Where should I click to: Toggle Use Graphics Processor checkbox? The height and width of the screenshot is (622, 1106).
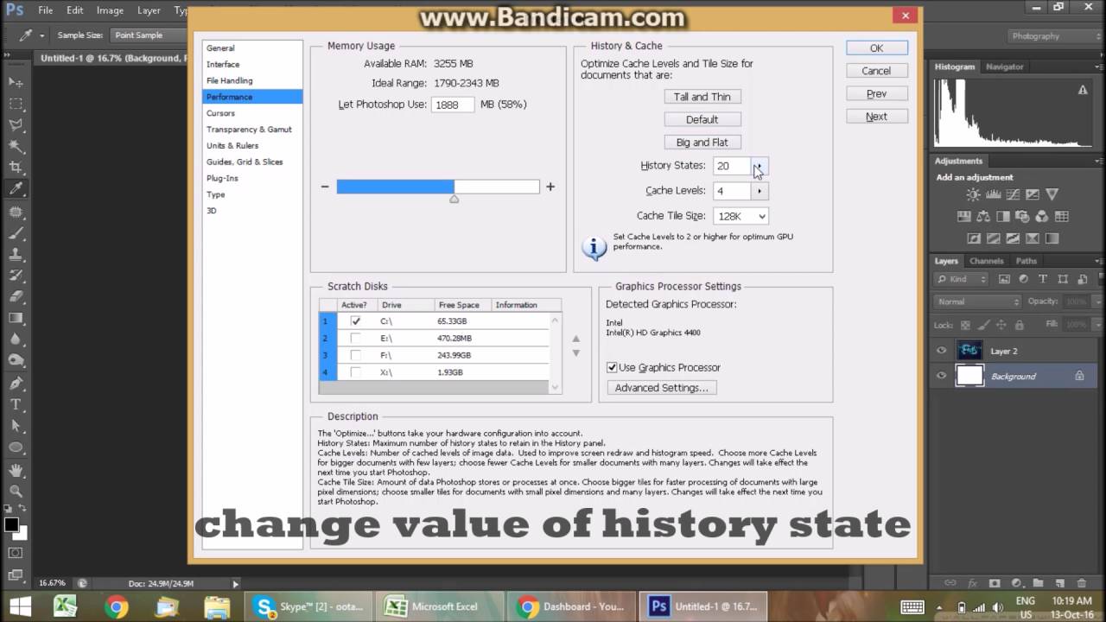[612, 367]
